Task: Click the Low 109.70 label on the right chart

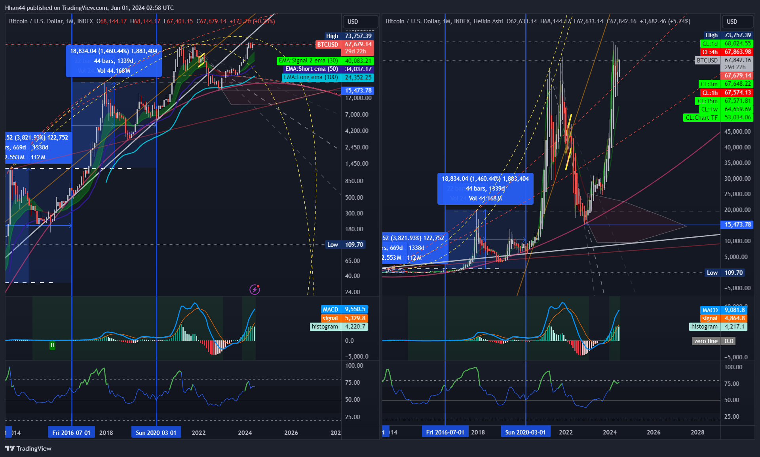Action: pos(725,273)
